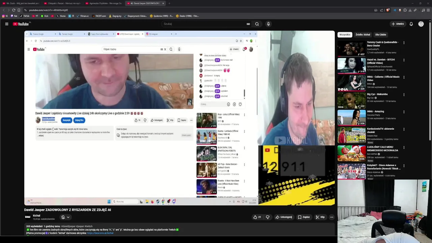Open Kick bookmark in bookmarks bar

click(45, 16)
